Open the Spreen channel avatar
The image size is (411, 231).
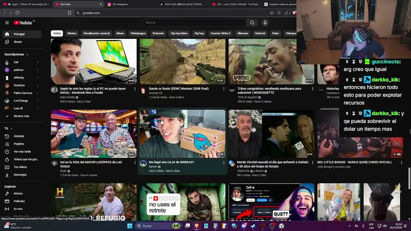[143, 164]
